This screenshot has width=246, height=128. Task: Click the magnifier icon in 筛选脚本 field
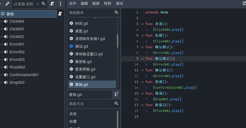click(116, 12)
